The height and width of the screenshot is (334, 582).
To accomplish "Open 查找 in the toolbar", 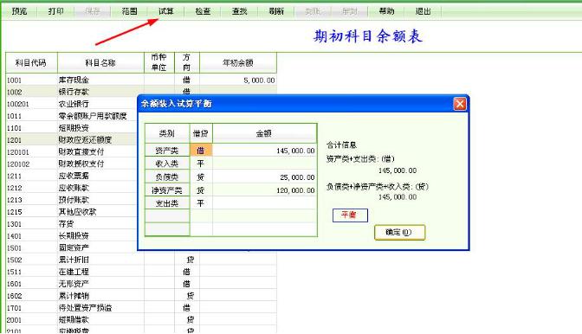I will (239, 11).
